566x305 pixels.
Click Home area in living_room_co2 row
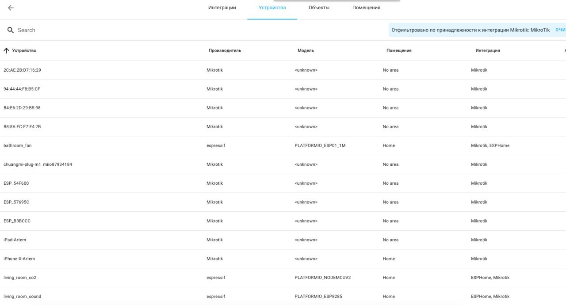(x=389, y=278)
